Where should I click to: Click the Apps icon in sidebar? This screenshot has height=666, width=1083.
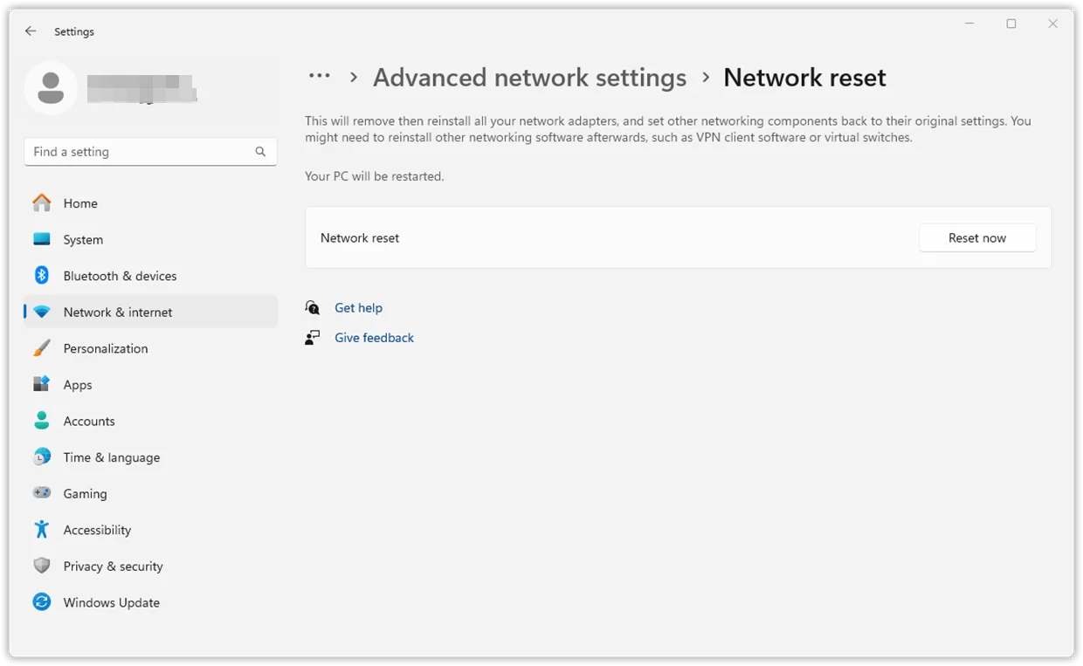pos(42,384)
